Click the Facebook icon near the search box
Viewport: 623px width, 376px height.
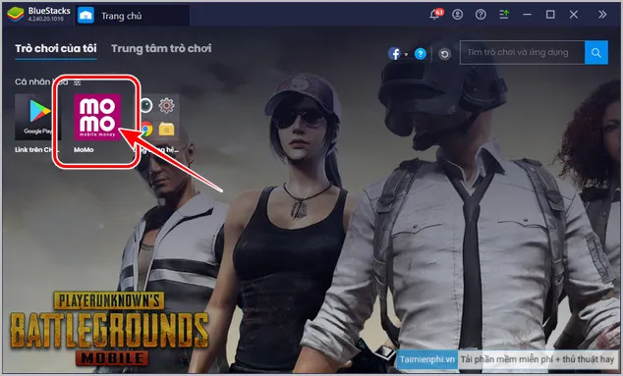395,53
